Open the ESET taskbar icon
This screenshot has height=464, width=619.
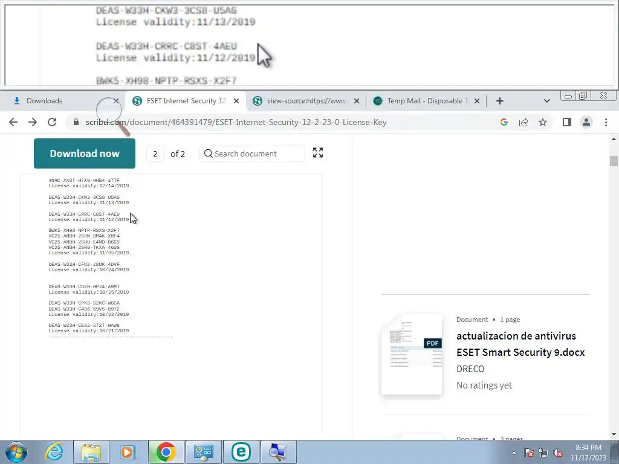click(241, 452)
